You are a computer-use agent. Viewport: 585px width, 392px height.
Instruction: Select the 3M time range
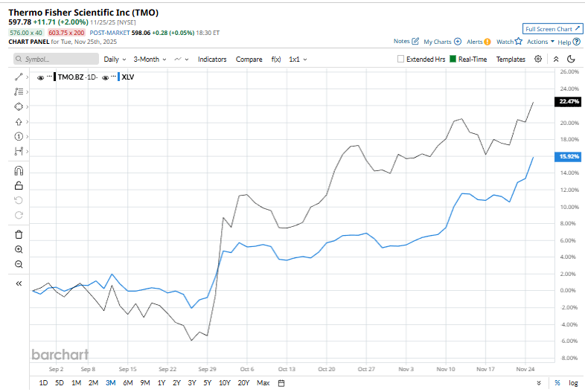click(110, 383)
